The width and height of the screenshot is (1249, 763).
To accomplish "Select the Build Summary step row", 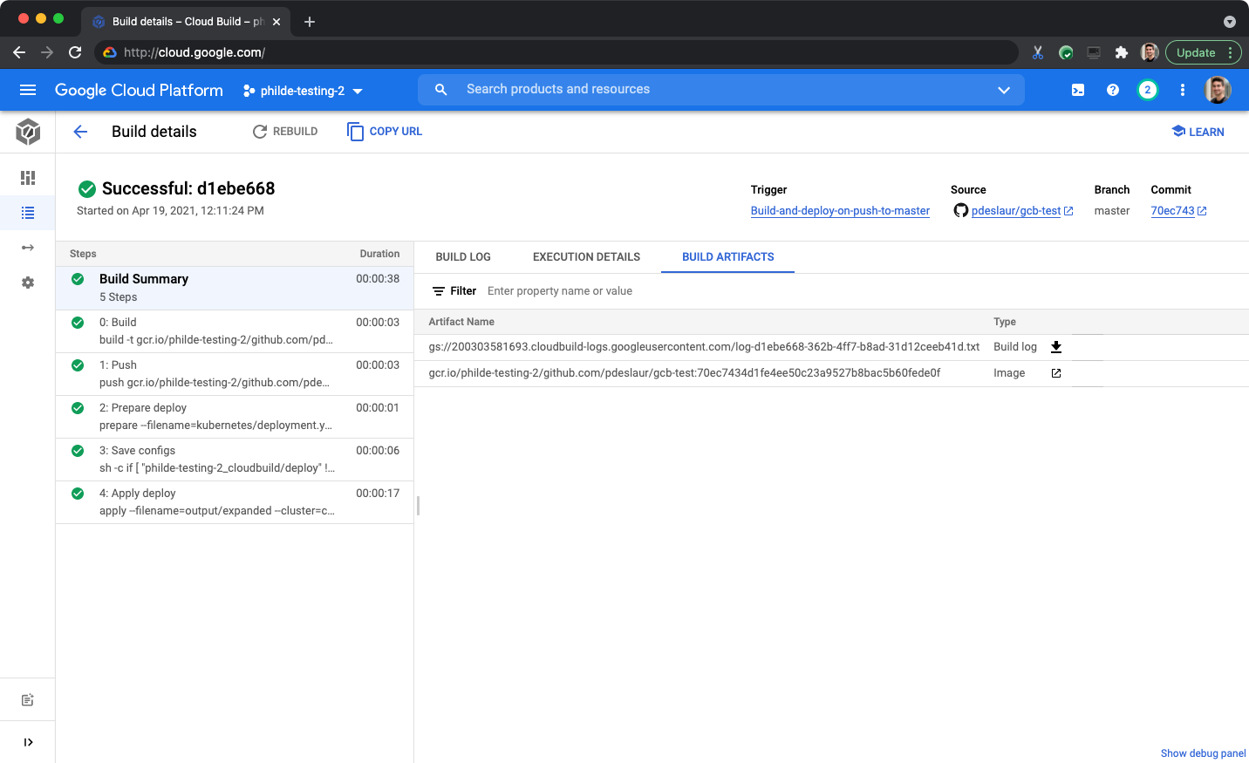I will pyautogui.click(x=235, y=288).
